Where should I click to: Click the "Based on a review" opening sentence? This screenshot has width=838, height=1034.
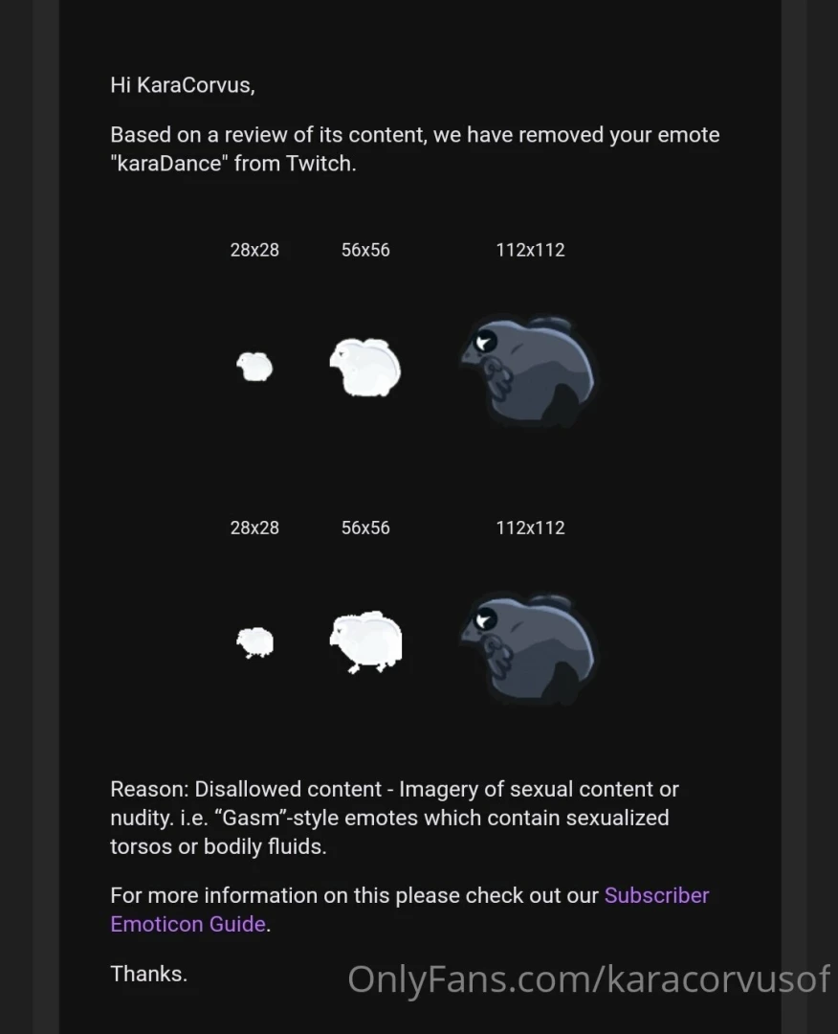[x=415, y=148]
